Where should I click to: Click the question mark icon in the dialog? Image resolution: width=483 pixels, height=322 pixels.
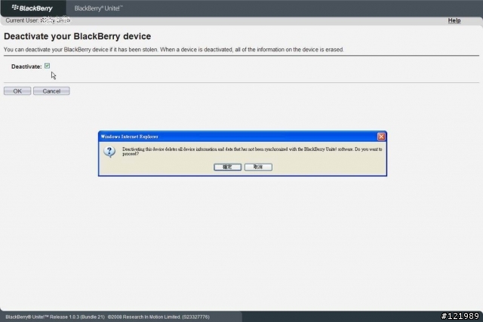pyautogui.click(x=109, y=152)
